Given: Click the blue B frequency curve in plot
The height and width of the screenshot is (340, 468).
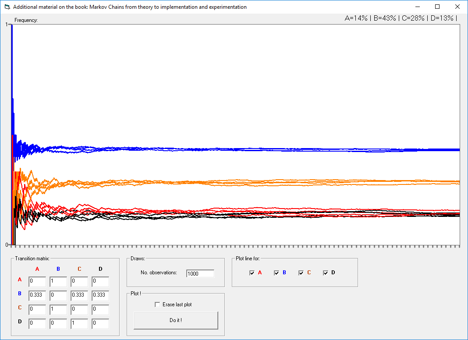Looking at the screenshot, I should 263,150.
